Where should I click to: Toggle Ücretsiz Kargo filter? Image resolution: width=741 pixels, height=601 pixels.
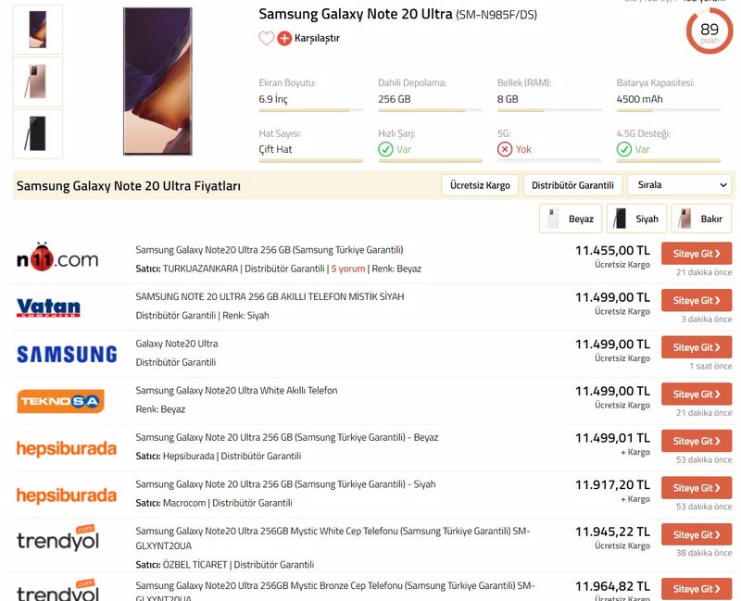[480, 185]
